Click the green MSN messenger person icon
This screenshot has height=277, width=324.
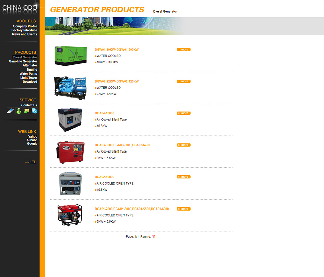coord(19,111)
